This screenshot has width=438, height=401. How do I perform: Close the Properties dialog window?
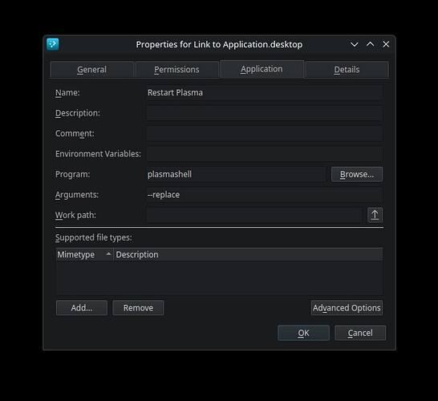(386, 44)
